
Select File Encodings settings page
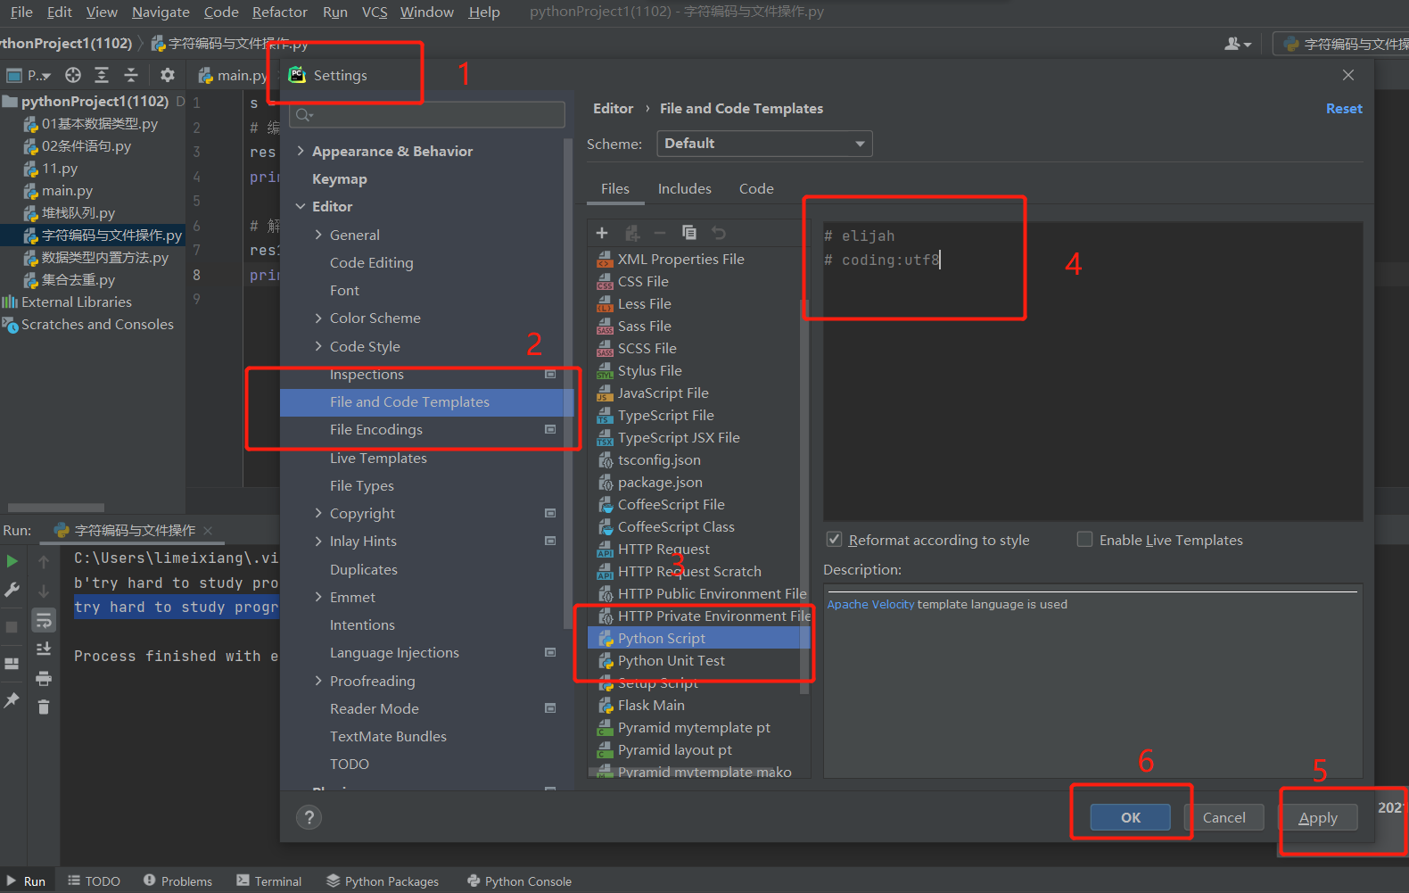[426, 430]
